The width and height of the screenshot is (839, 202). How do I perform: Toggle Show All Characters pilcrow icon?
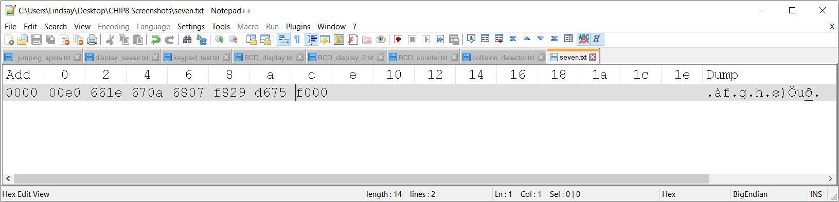click(297, 39)
